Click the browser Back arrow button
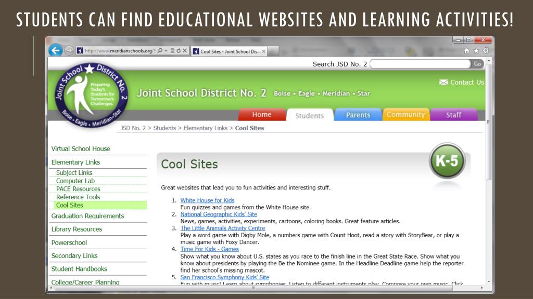The height and width of the screenshot is (299, 533). click(x=55, y=51)
